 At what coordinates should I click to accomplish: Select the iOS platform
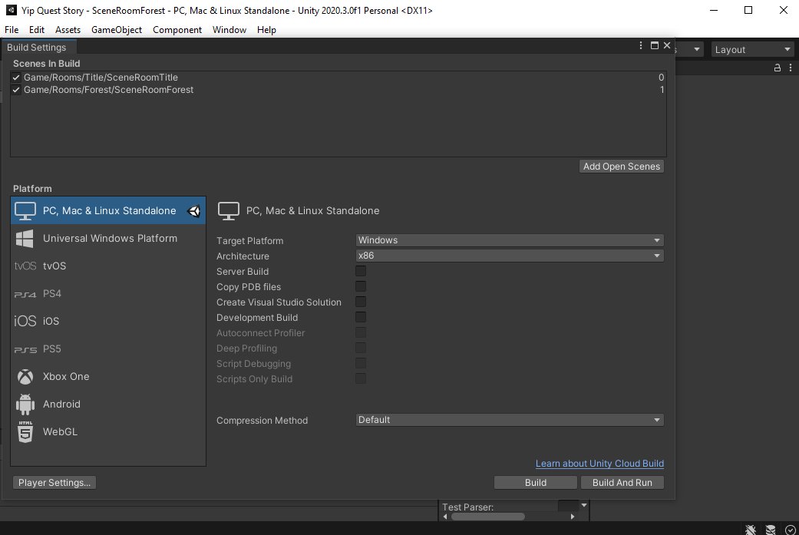[x=108, y=321]
